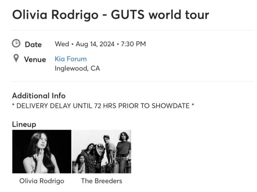Click the 7:30 PM show time
This screenshot has width=257, height=192.
click(133, 44)
